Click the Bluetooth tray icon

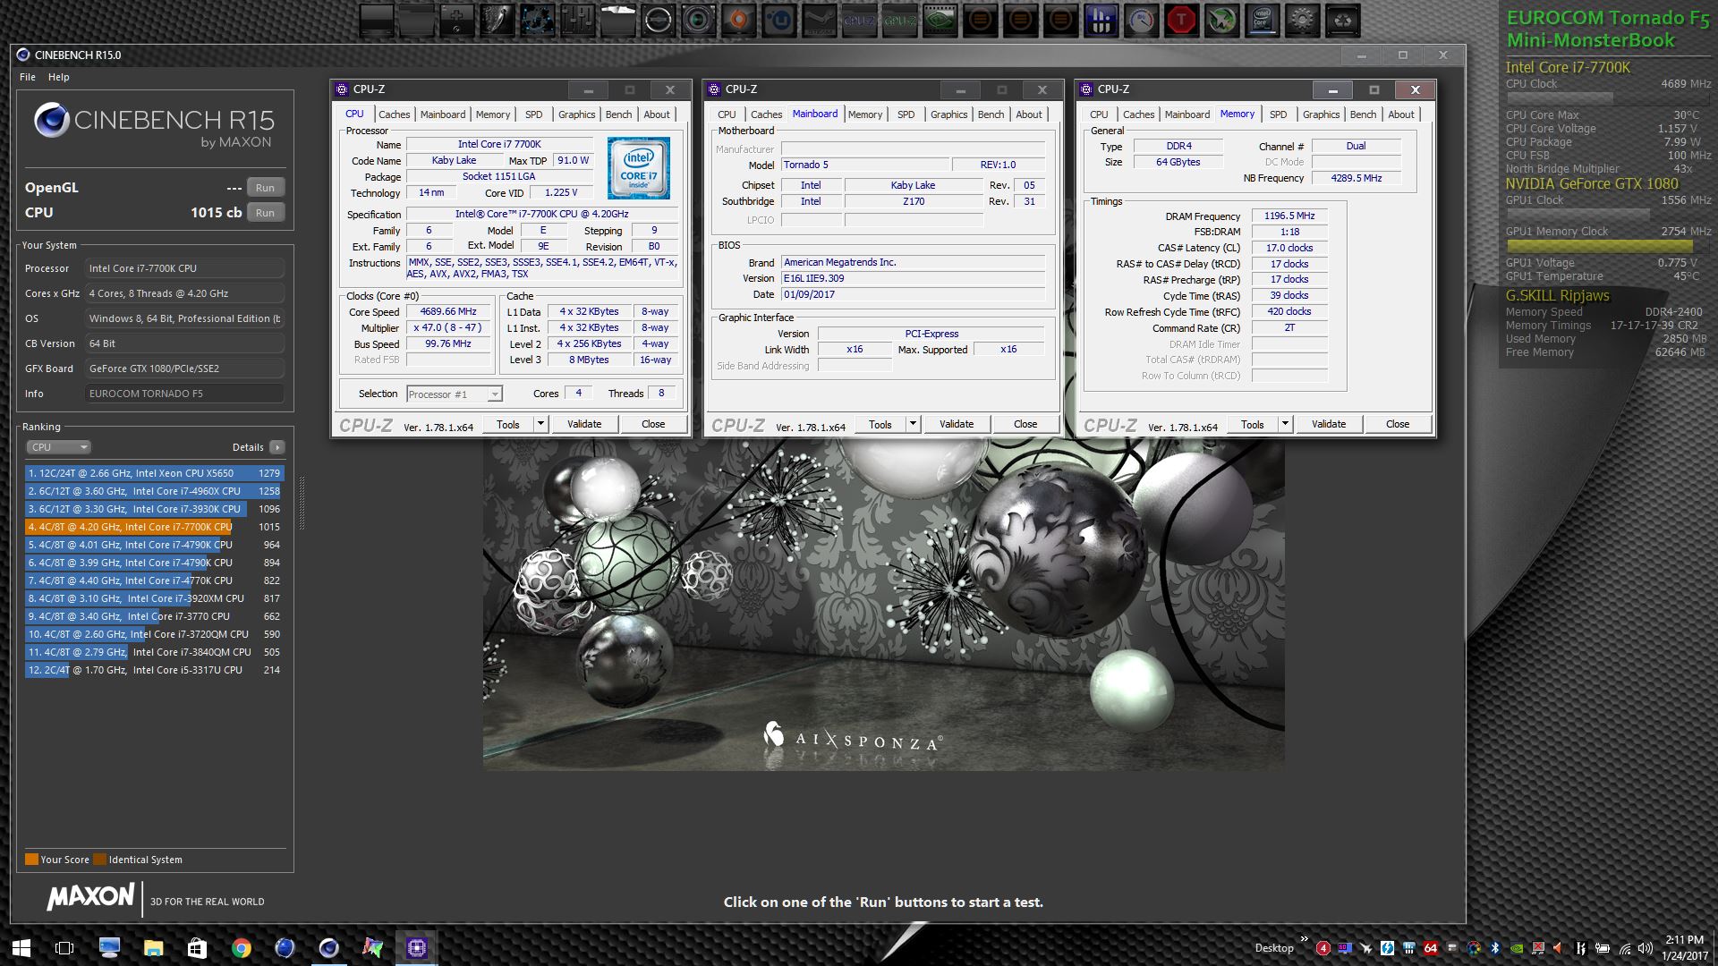point(1494,948)
